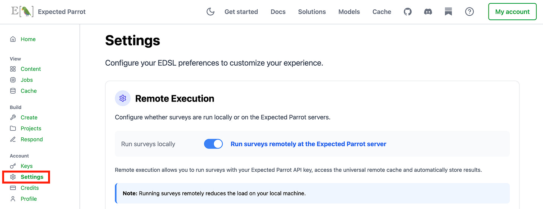Toggle the remote surveys switch
This screenshot has width=543, height=209.
[x=213, y=144]
